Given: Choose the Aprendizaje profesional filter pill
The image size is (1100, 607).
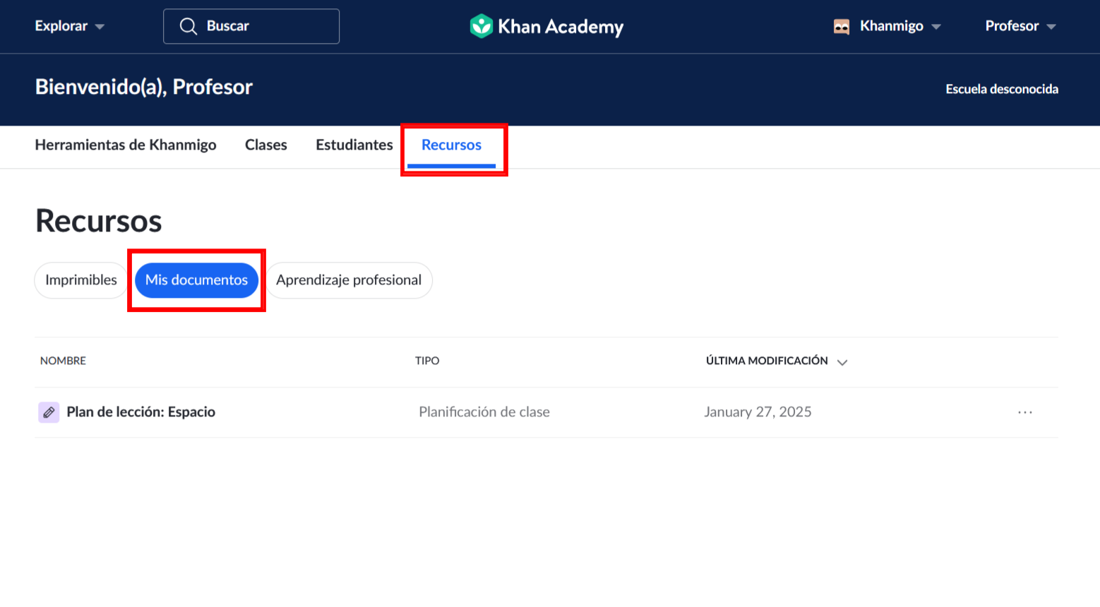Looking at the screenshot, I should coord(349,280).
